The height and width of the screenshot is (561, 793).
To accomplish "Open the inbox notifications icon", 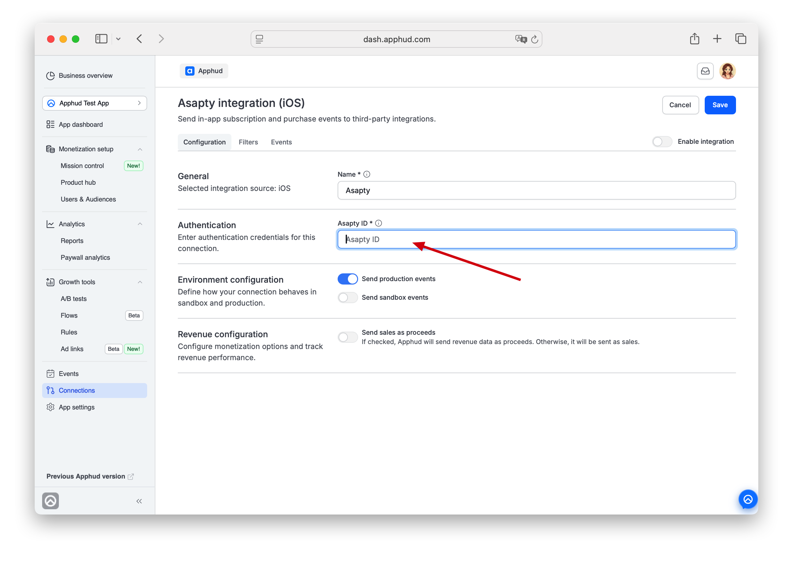I will pyautogui.click(x=705, y=71).
